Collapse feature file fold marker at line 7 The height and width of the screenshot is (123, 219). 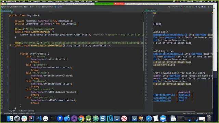tap(152, 29)
